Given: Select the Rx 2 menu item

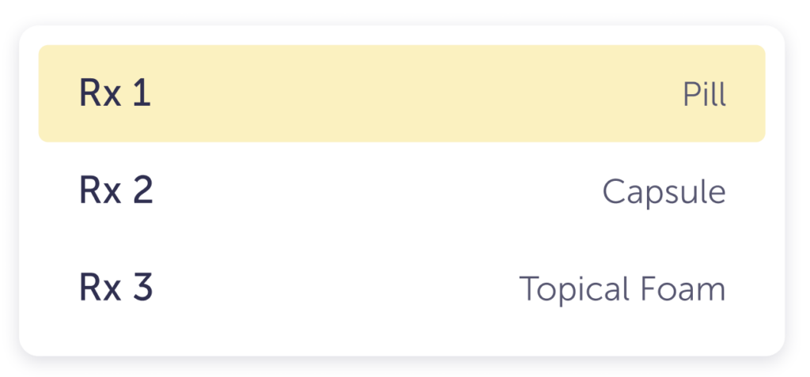Looking at the screenshot, I should point(402,191).
